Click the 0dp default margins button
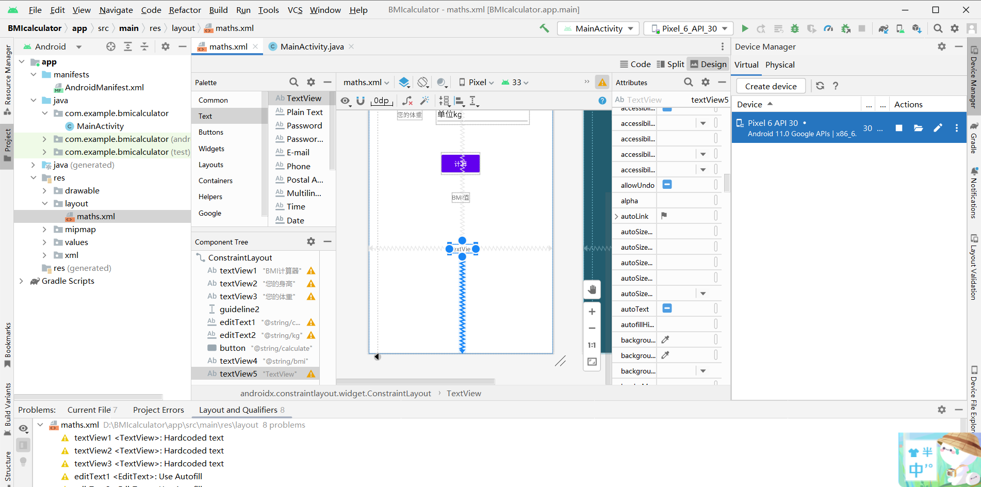This screenshot has width=981, height=487. tap(382, 101)
